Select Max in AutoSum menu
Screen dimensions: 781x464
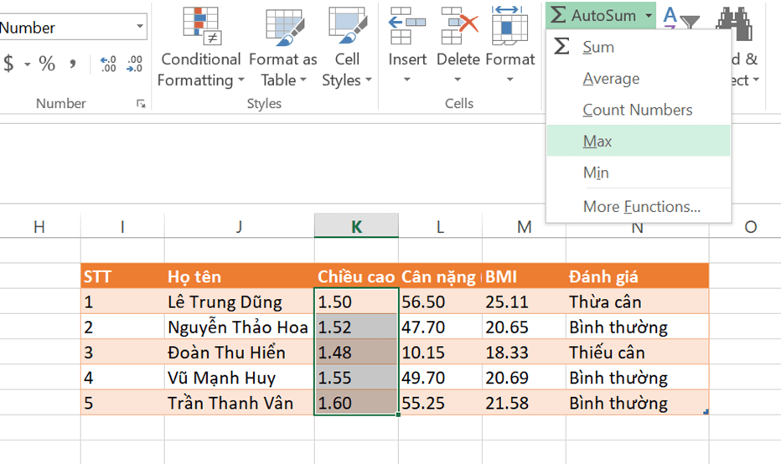click(639, 141)
